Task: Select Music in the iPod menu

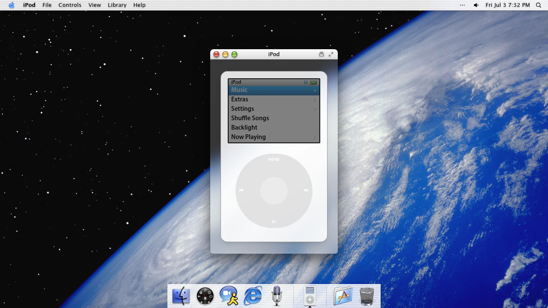Action: point(274,90)
